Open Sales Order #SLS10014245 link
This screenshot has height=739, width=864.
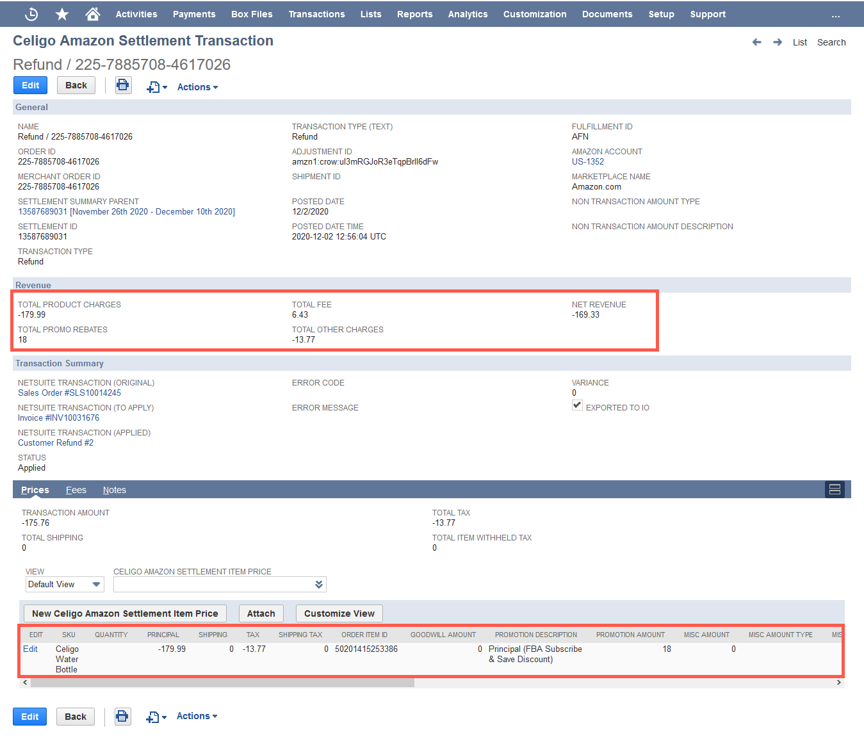coord(69,393)
